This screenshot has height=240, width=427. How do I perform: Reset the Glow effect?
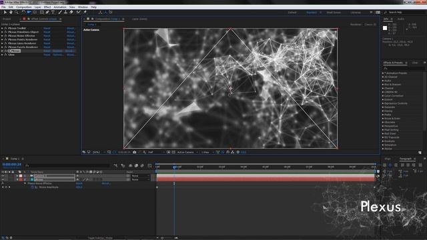click(47, 55)
